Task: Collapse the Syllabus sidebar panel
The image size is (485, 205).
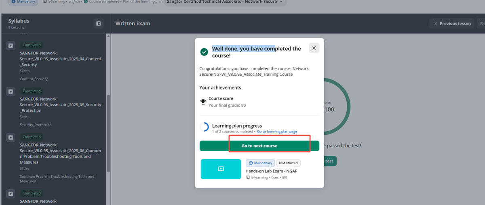Action: [98, 24]
